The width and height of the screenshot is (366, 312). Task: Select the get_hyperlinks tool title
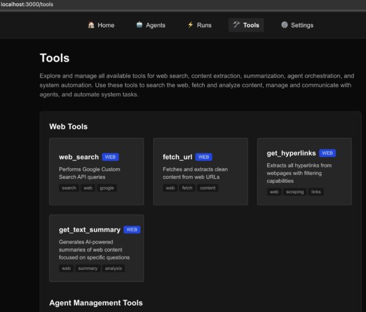click(291, 153)
